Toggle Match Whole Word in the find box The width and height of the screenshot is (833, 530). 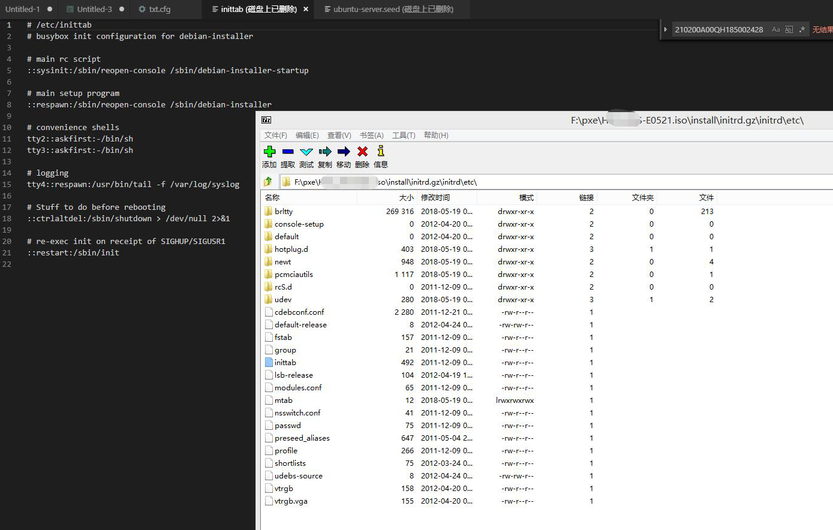coord(789,29)
